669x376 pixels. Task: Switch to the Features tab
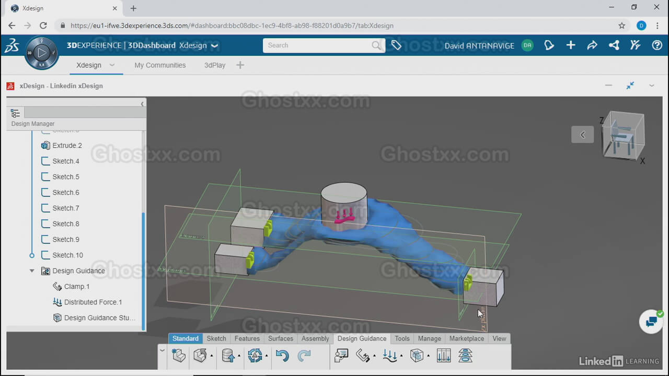(247, 338)
